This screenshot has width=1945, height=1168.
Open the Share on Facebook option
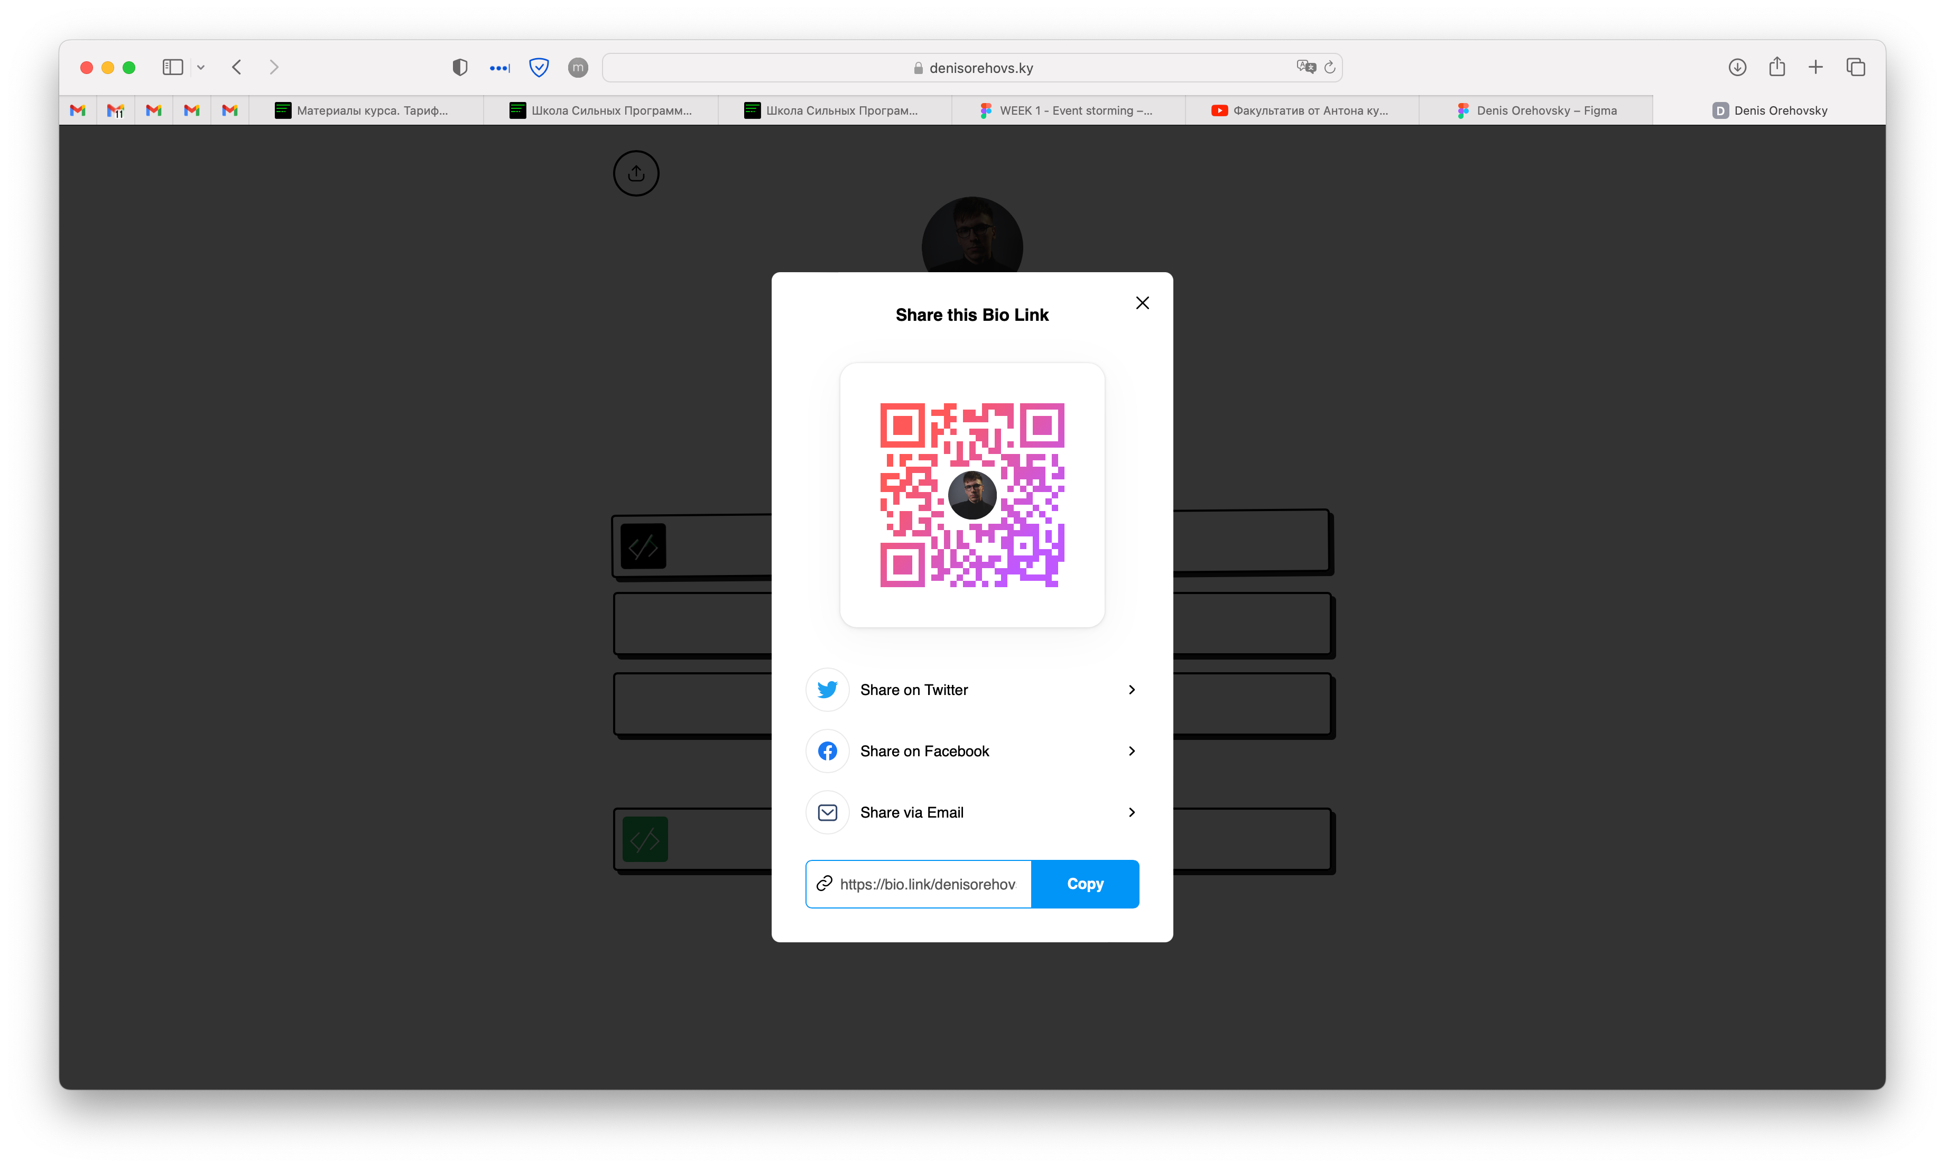pos(972,751)
